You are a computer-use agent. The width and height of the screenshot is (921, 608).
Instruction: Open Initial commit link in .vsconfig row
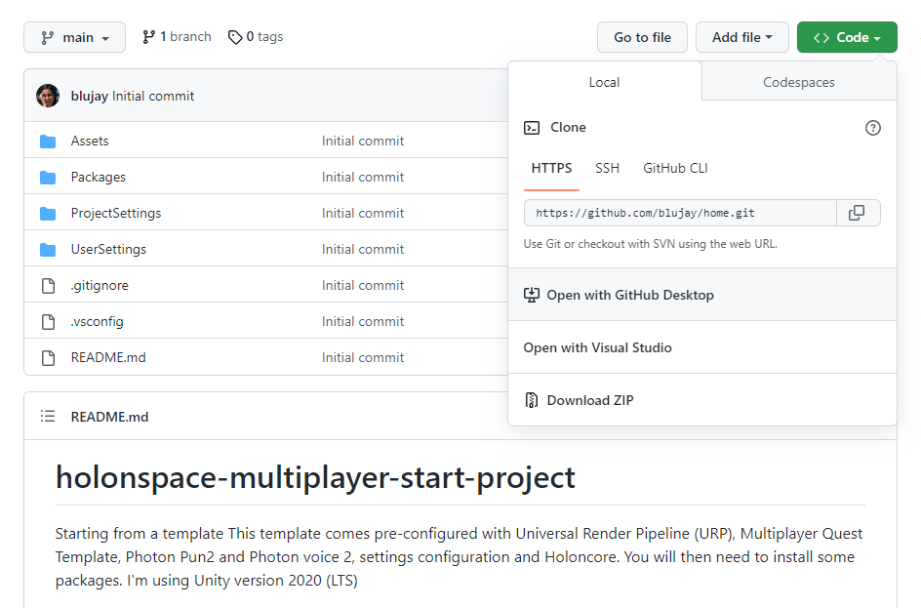362,322
